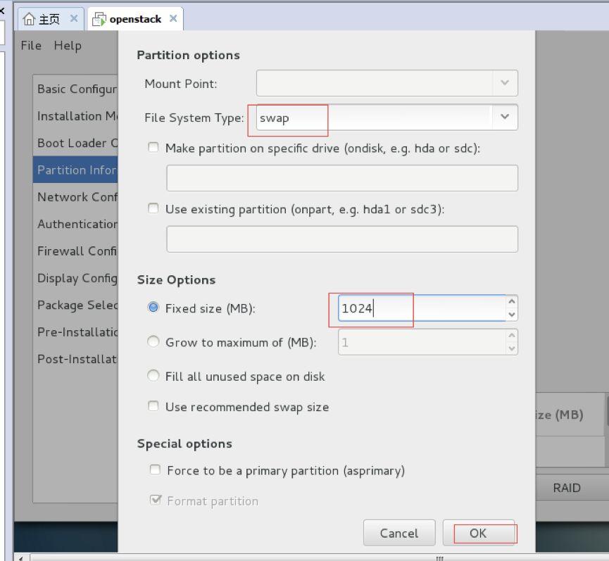Open the Help menu
609x561 pixels.
pyautogui.click(x=68, y=46)
